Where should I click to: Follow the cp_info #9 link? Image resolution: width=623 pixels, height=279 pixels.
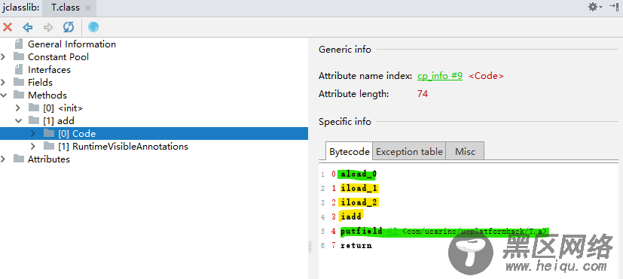pyautogui.click(x=440, y=76)
